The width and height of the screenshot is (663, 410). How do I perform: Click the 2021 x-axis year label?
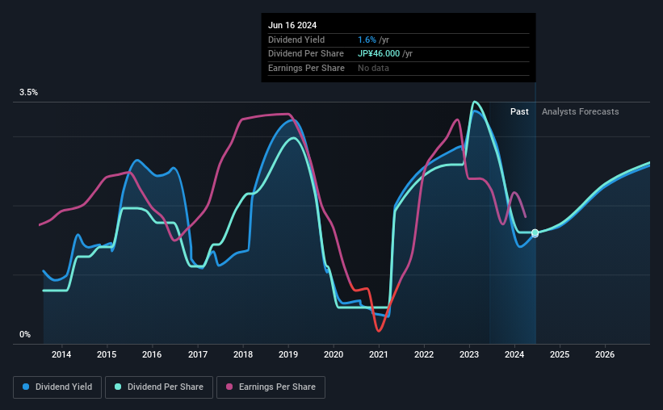click(x=379, y=354)
